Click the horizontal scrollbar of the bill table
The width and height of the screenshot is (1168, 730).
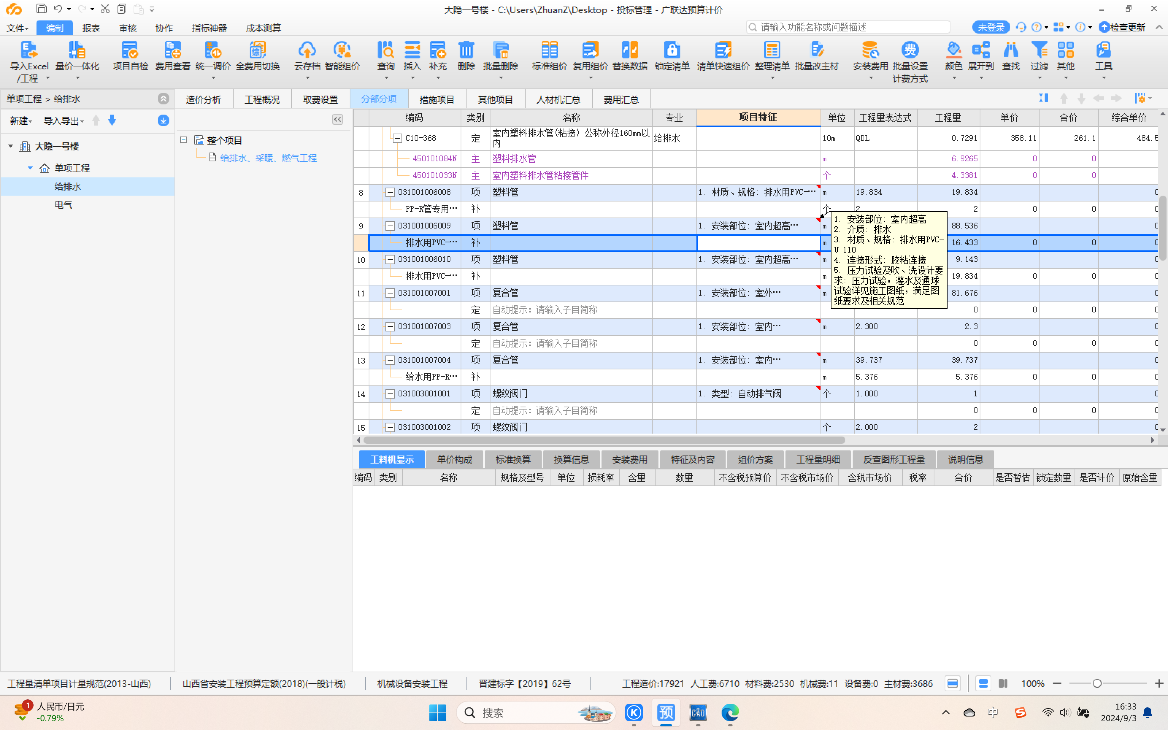point(604,440)
